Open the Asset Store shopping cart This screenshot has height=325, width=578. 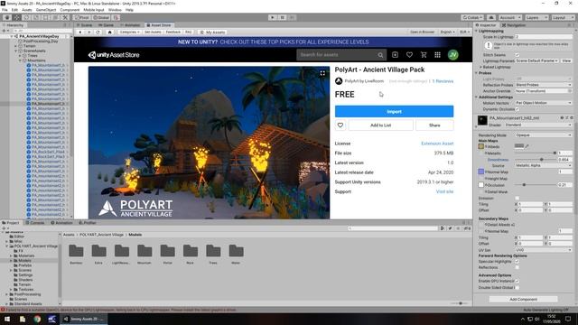point(424,54)
